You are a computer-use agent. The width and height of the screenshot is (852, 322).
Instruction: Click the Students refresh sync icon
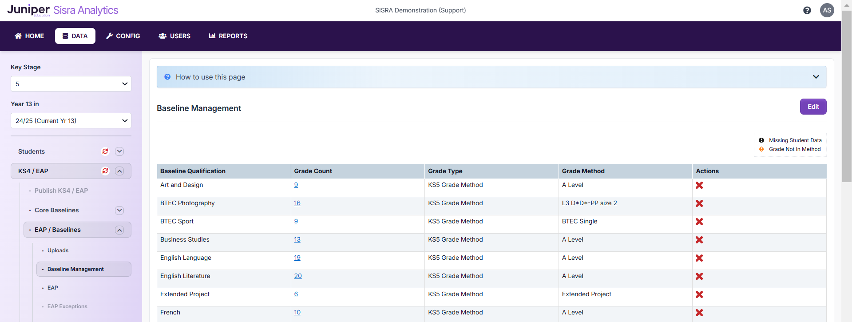coord(105,151)
